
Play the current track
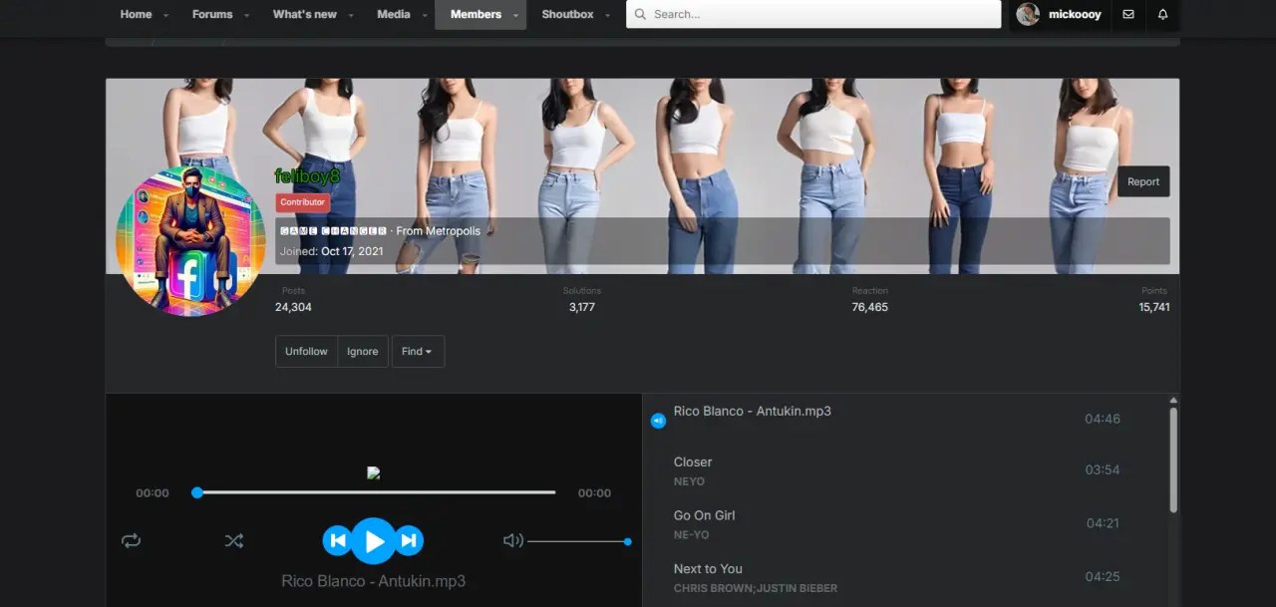click(374, 541)
